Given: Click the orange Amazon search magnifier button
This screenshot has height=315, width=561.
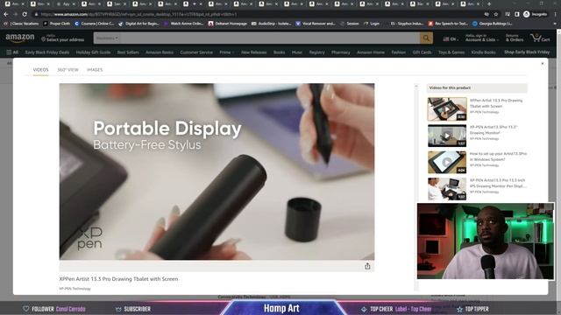Looking at the screenshot, I should click(x=426, y=38).
